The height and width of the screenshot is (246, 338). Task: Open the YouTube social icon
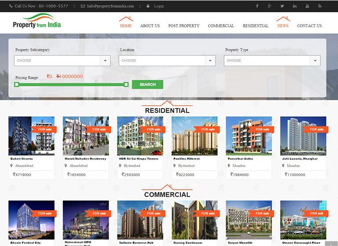click(x=307, y=6)
